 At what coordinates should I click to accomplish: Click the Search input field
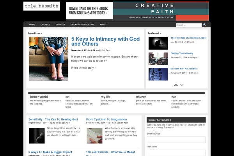189,25
